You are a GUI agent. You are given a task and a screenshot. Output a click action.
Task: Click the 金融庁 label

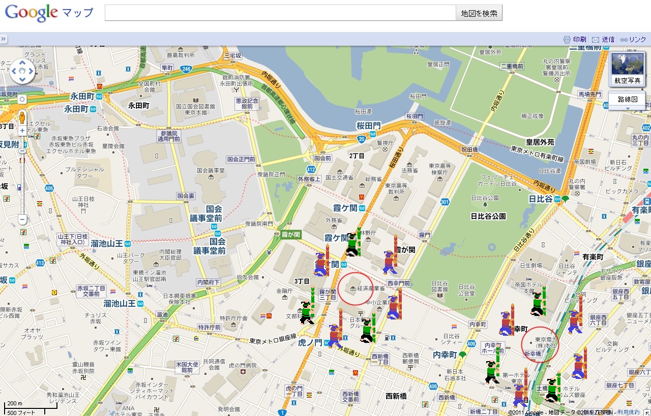click(284, 292)
